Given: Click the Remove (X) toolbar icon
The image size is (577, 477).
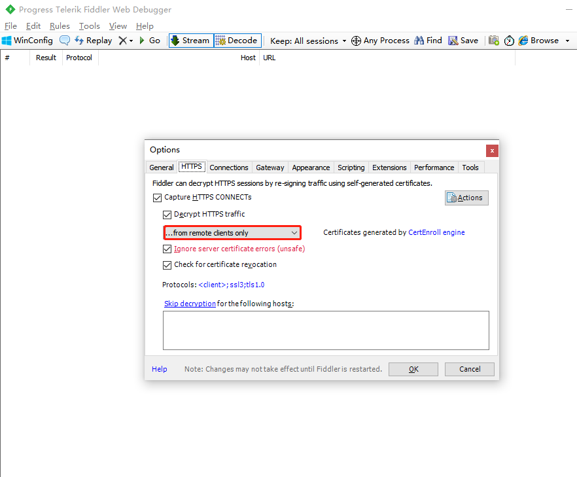Looking at the screenshot, I should click(122, 41).
